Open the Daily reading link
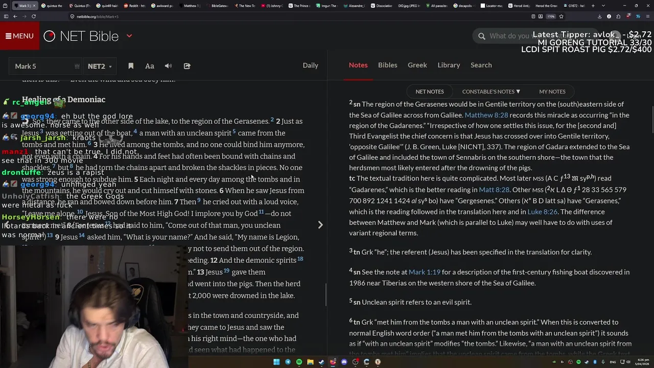The image size is (654, 368). (x=310, y=65)
